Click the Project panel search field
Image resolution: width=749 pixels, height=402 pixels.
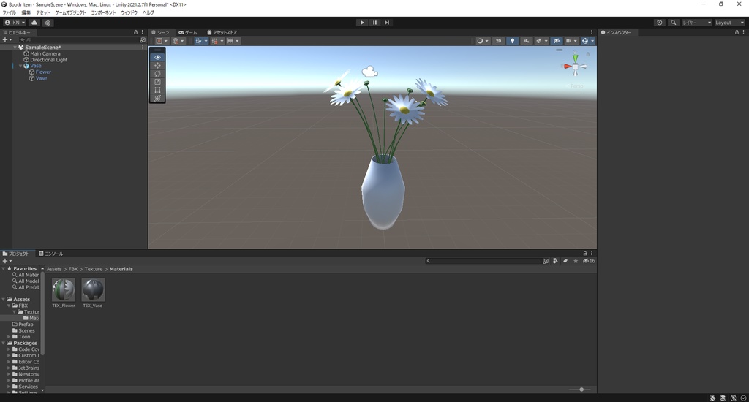click(x=483, y=261)
